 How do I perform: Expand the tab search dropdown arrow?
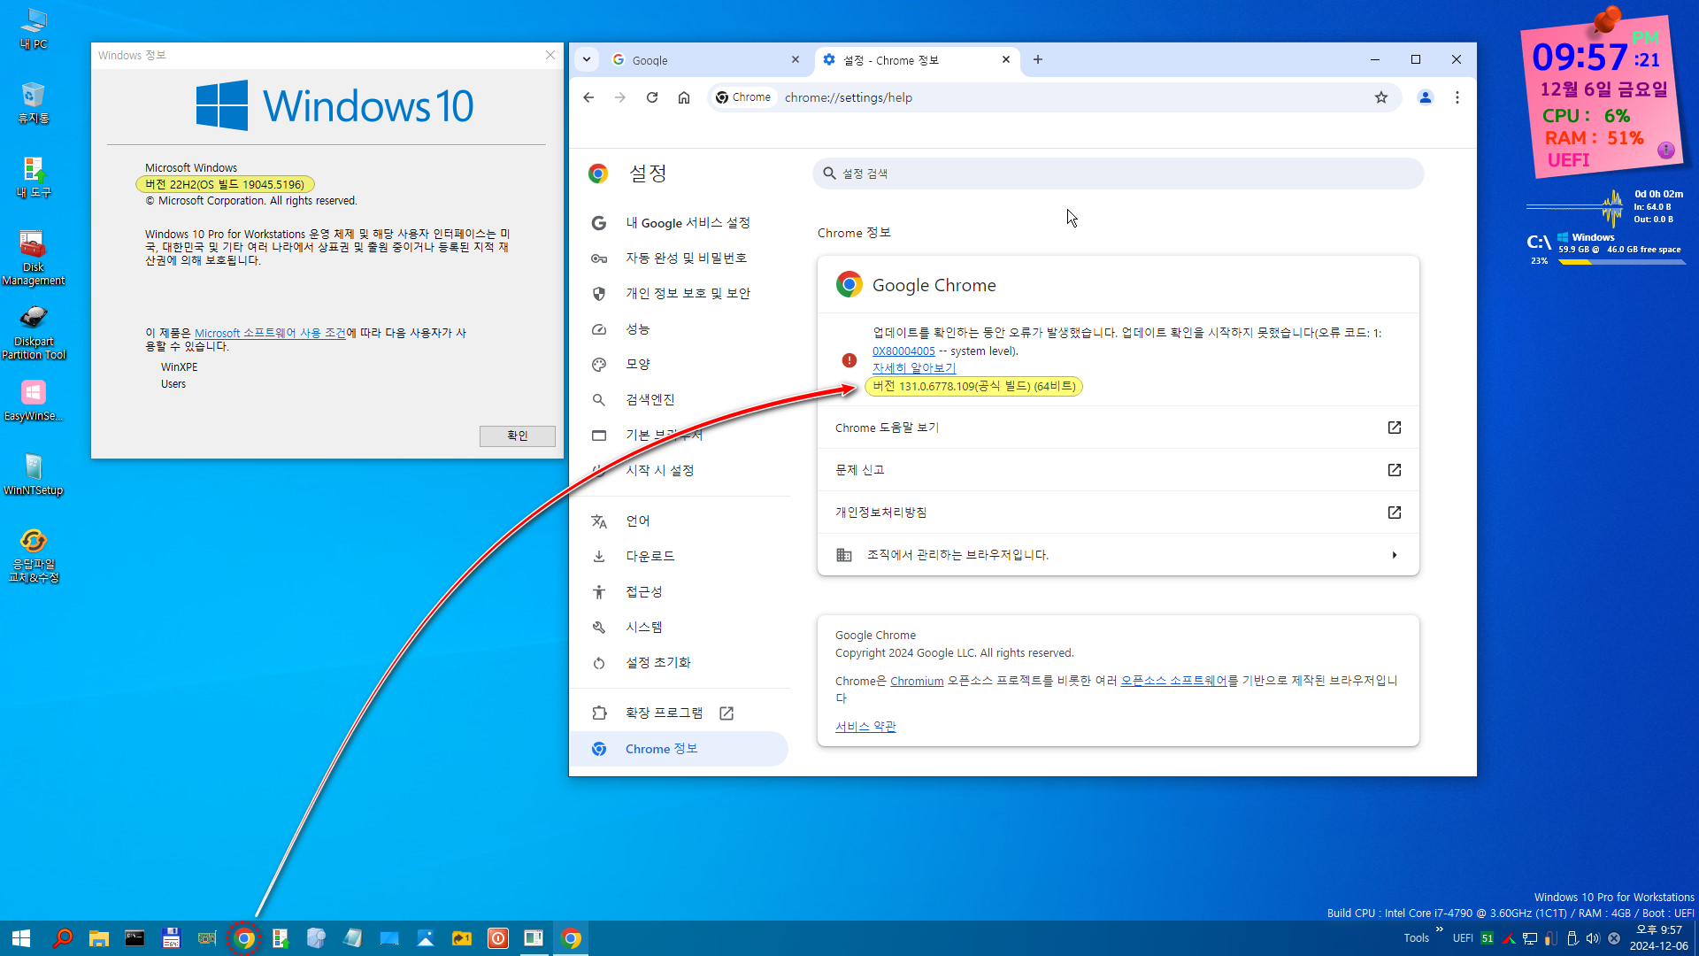tap(587, 60)
